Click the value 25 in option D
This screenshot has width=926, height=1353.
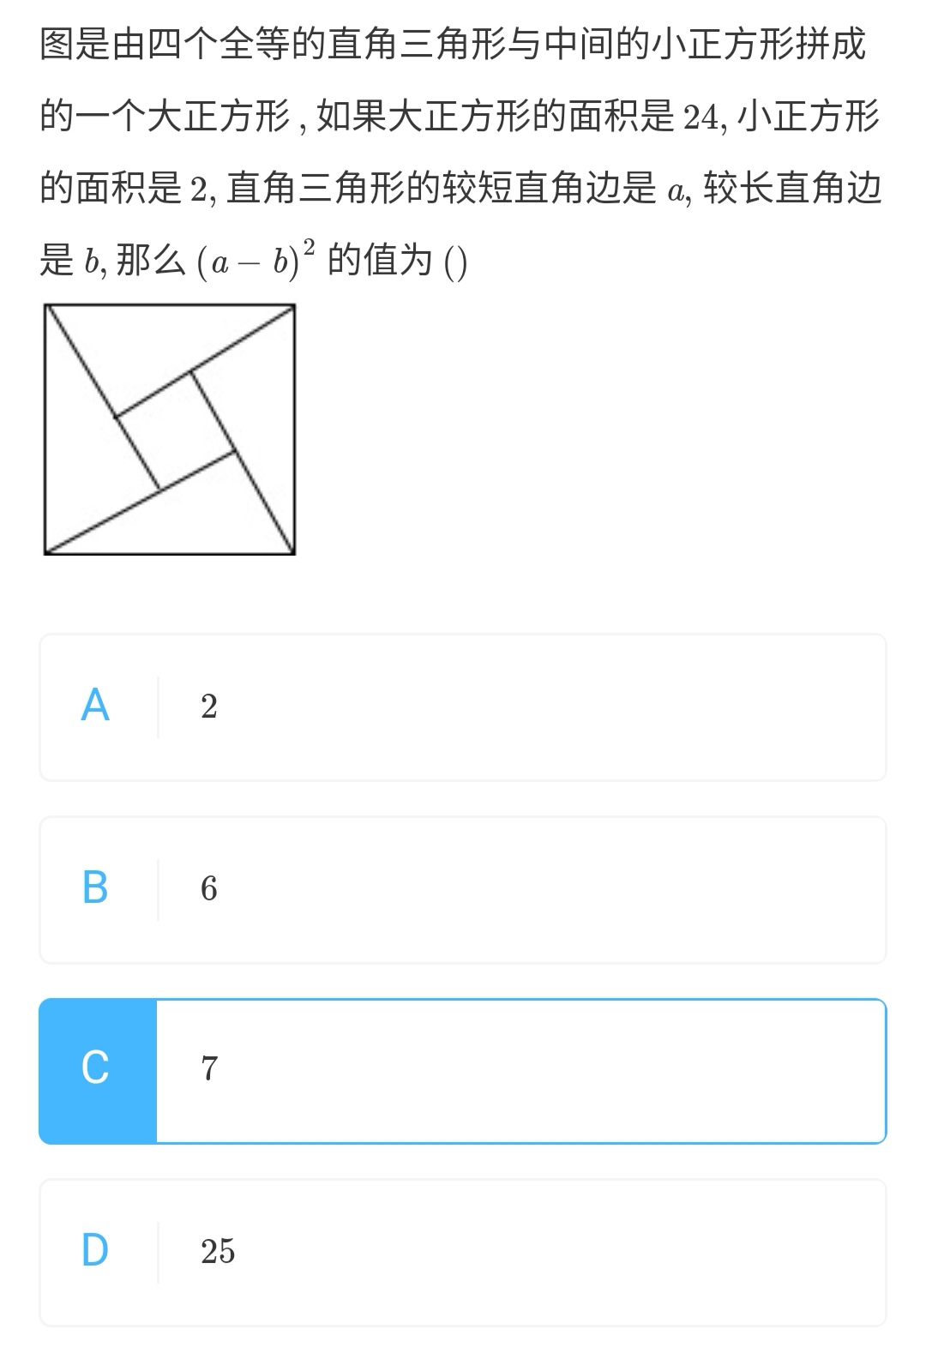pyautogui.click(x=218, y=1252)
